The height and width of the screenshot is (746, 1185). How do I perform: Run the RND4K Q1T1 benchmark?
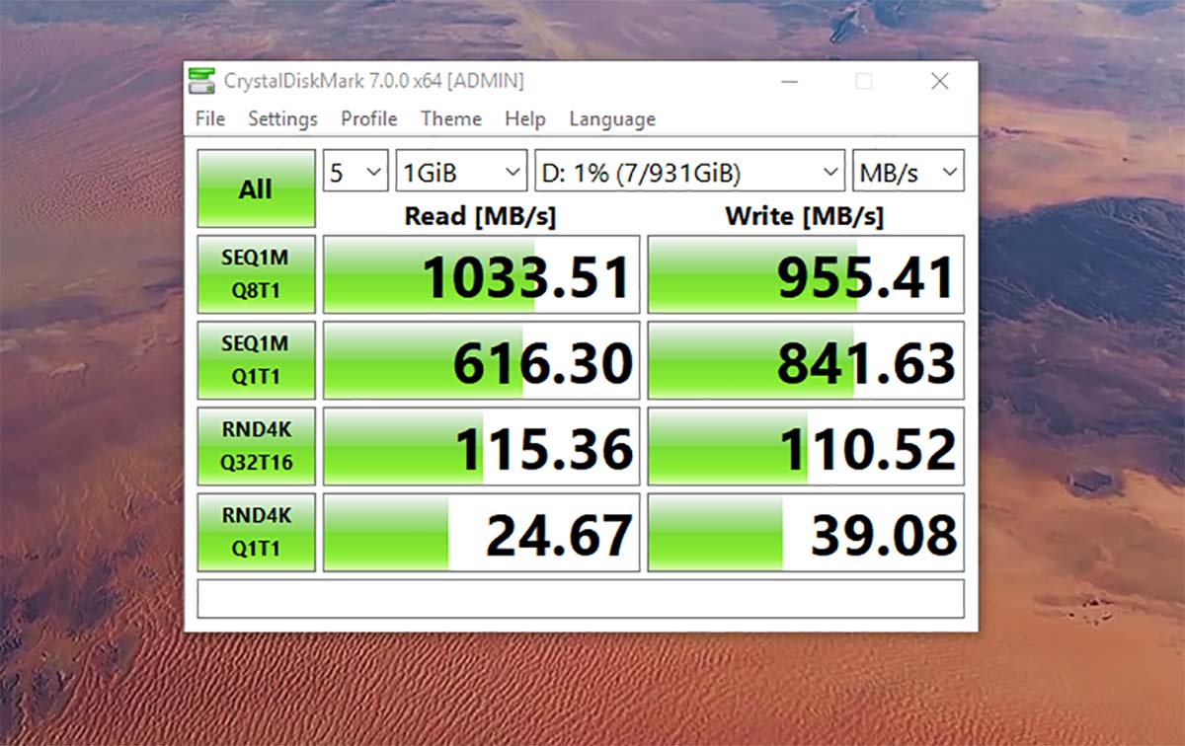click(256, 532)
